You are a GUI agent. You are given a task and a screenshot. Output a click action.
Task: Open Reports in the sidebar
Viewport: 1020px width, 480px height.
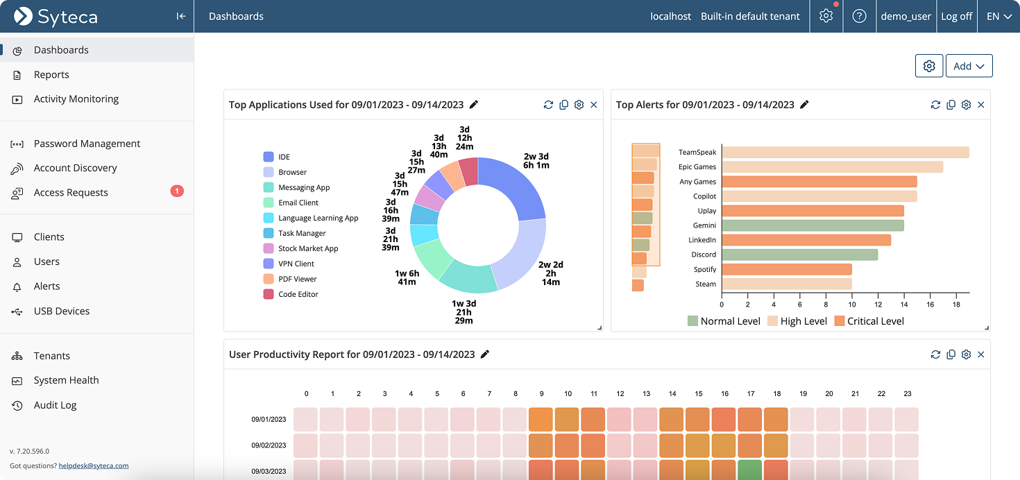coord(96,74)
